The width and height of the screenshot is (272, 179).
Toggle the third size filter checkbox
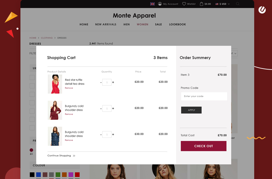32,94
